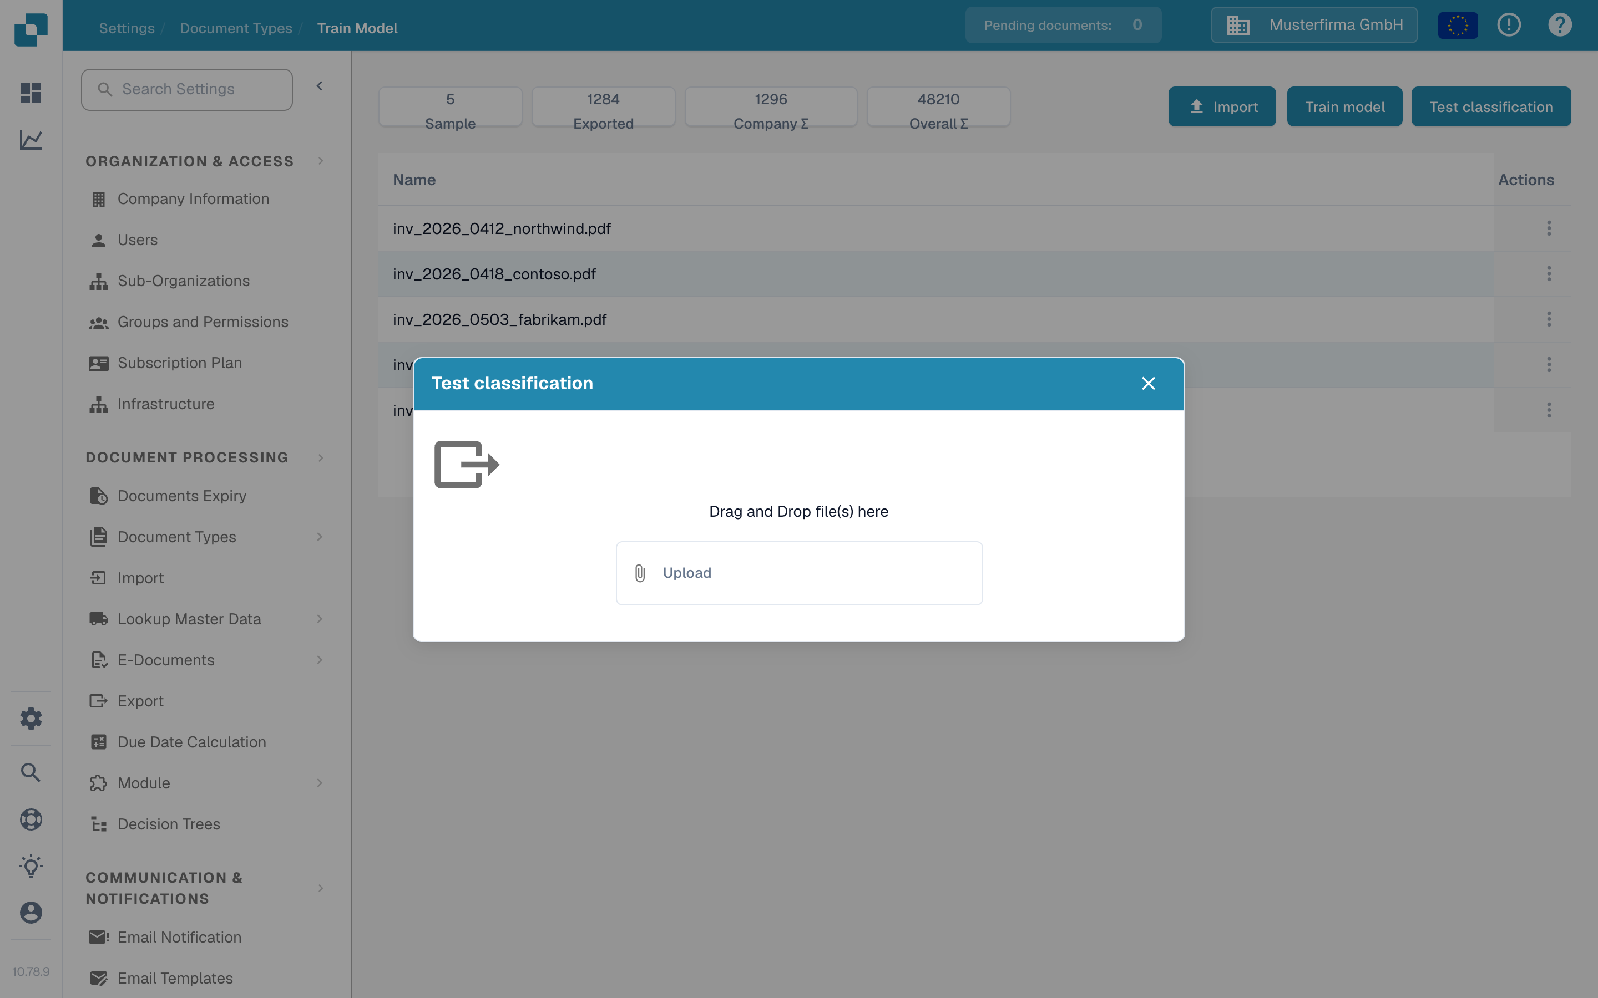This screenshot has height=998, width=1598.
Task: Close the Test classification dialog
Action: [x=1149, y=384]
